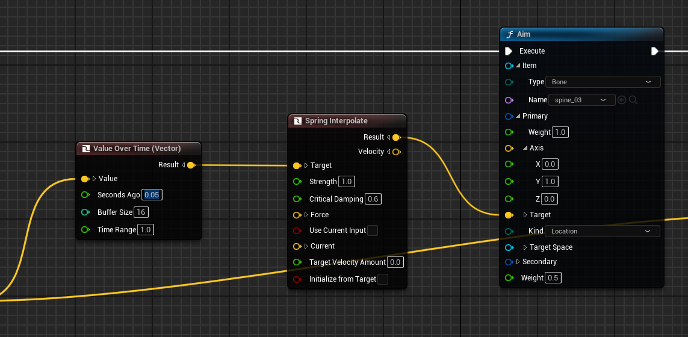Expand the Aim node Target pin

[x=525, y=215]
